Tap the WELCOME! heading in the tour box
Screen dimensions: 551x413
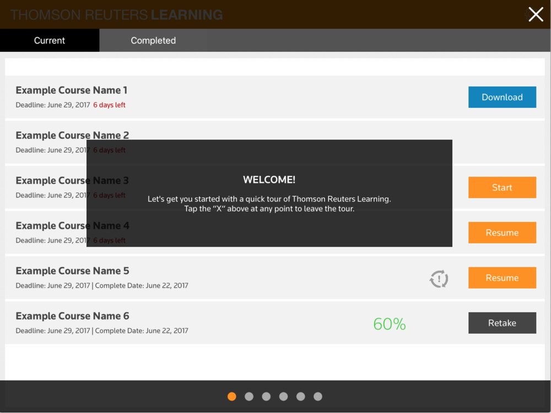tap(269, 180)
